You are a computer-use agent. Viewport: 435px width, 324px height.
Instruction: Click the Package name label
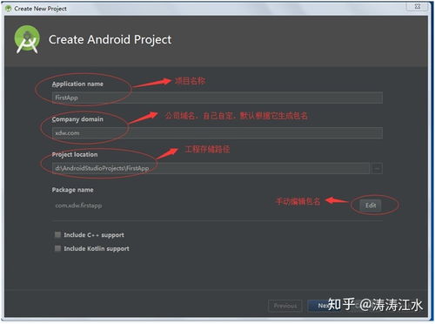(x=72, y=190)
